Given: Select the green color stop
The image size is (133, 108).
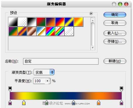Looking at the screenshot, I should [x=46, y=103].
